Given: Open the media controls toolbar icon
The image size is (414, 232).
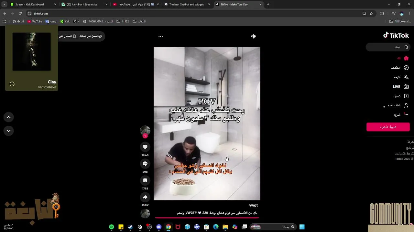Looking at the screenshot, I should (x=394, y=14).
